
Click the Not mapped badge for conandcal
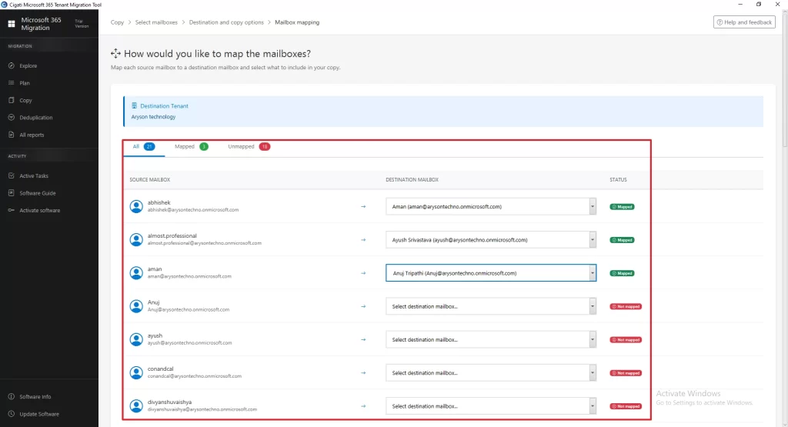tap(626, 372)
